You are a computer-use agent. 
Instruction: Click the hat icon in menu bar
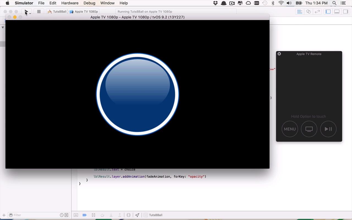coord(224,3)
